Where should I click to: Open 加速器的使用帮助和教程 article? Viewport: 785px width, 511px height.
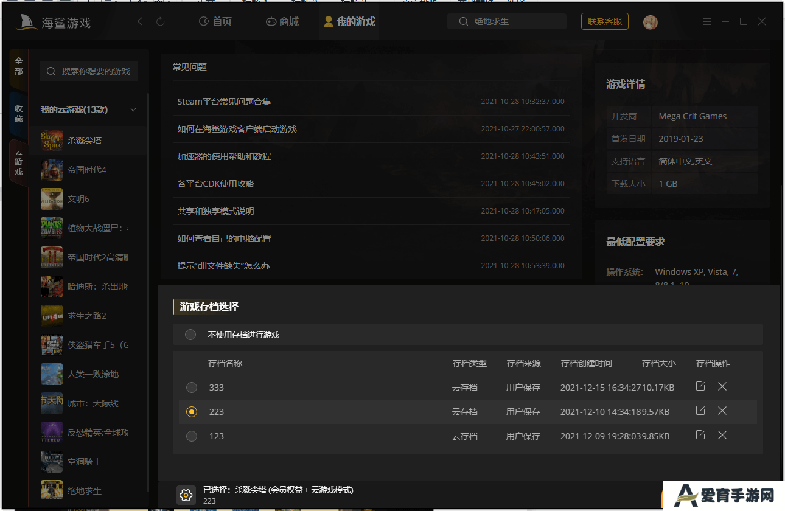click(224, 156)
